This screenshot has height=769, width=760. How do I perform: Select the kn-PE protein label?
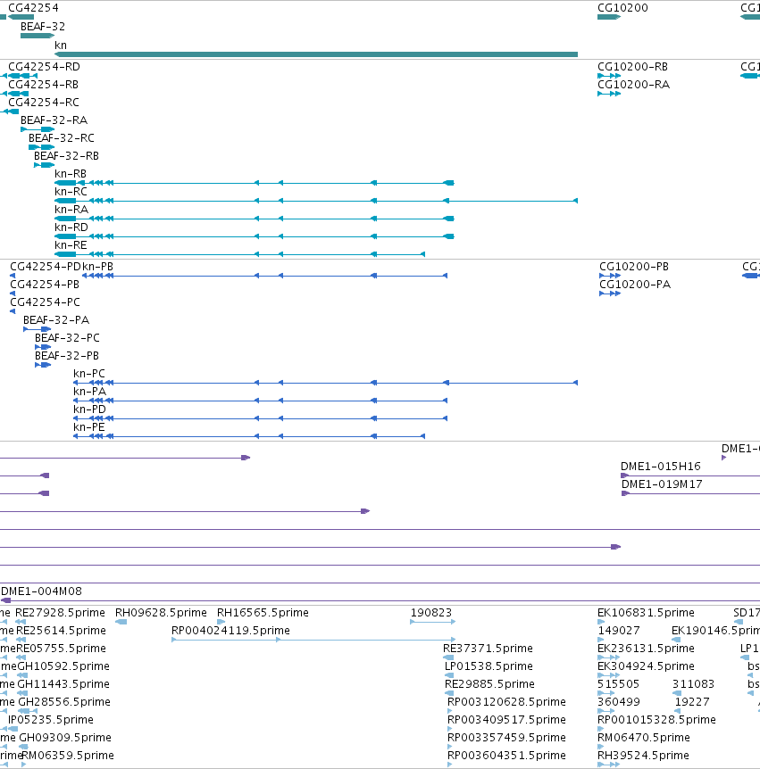(89, 427)
